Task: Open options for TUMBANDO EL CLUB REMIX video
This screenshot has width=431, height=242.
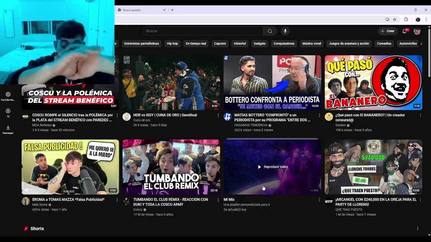Action: point(218,200)
